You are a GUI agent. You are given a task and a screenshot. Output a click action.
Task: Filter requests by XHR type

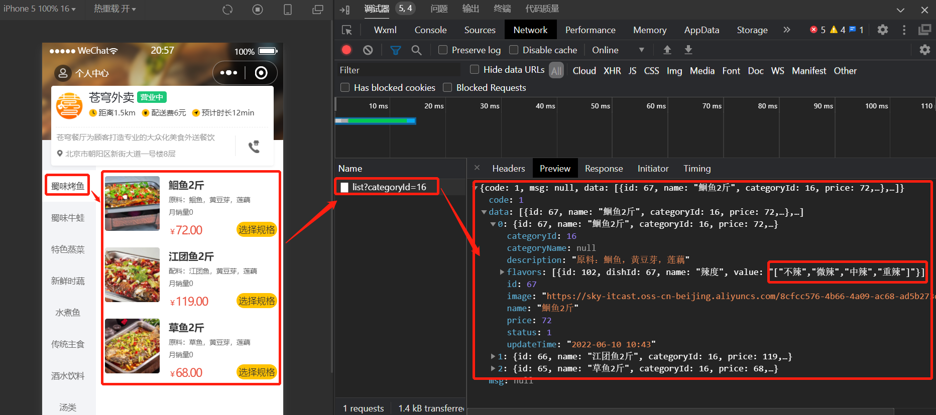[x=612, y=71]
